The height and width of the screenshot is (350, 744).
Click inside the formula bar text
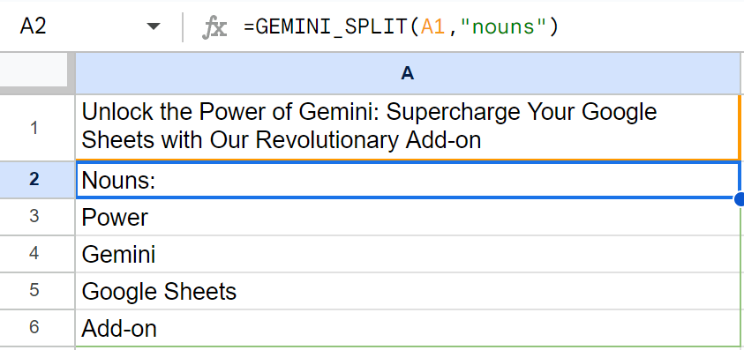[402, 27]
